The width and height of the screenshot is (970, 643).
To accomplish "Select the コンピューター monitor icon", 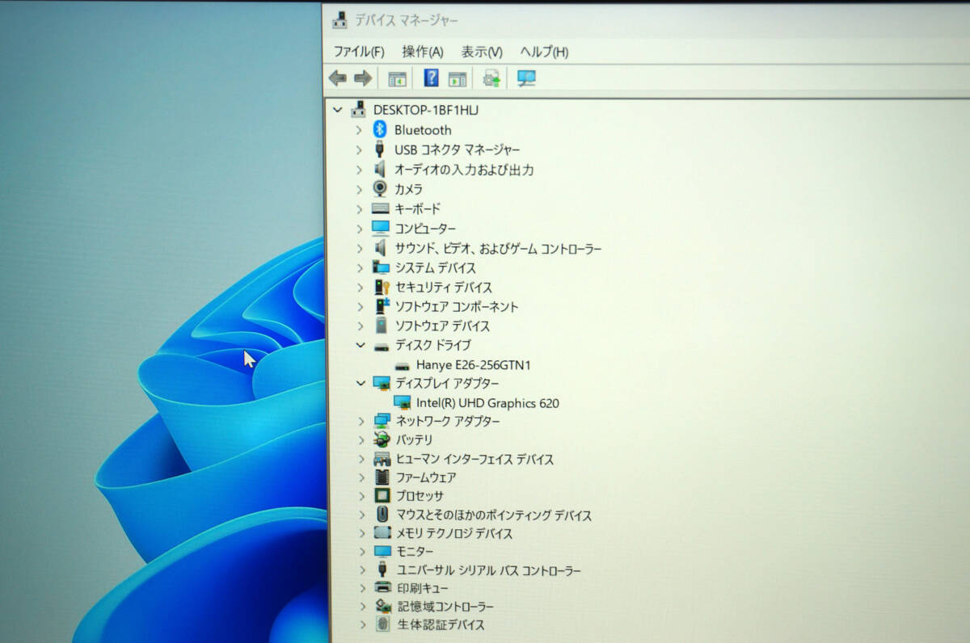I will pyautogui.click(x=380, y=229).
